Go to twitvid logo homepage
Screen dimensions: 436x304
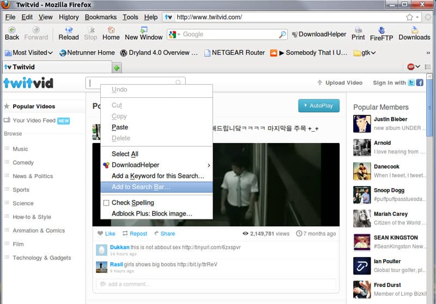pyautogui.click(x=28, y=83)
